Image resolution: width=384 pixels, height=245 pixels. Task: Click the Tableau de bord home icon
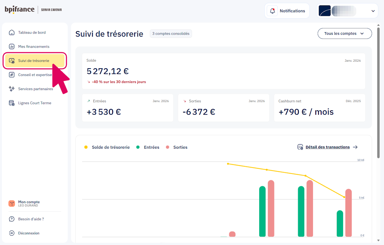click(12, 33)
